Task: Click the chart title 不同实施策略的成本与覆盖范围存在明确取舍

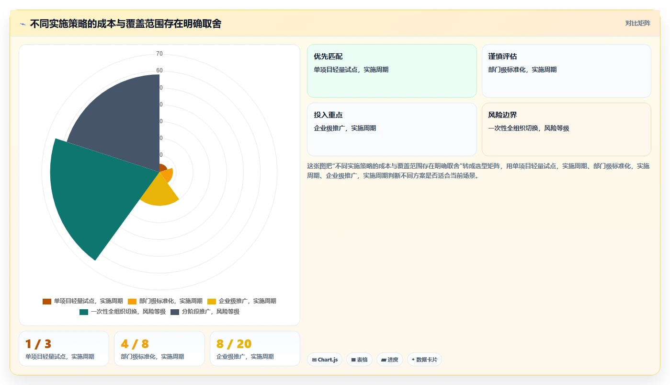Action: pyautogui.click(x=125, y=23)
